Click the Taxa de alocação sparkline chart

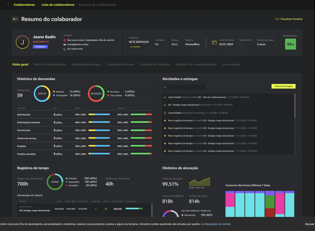coord(199,182)
